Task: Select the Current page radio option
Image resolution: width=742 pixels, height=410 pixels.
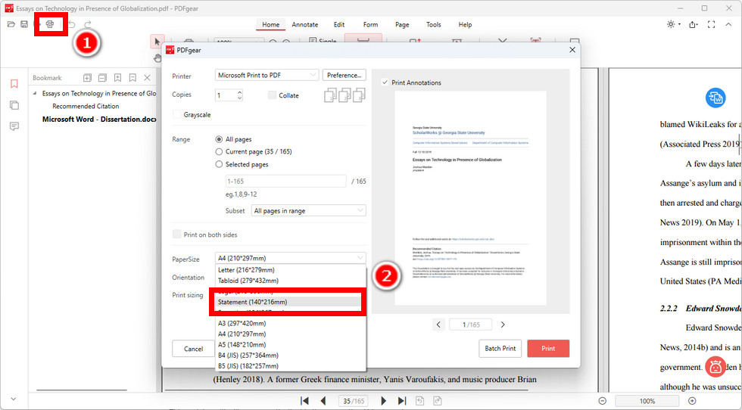Action: (x=219, y=152)
